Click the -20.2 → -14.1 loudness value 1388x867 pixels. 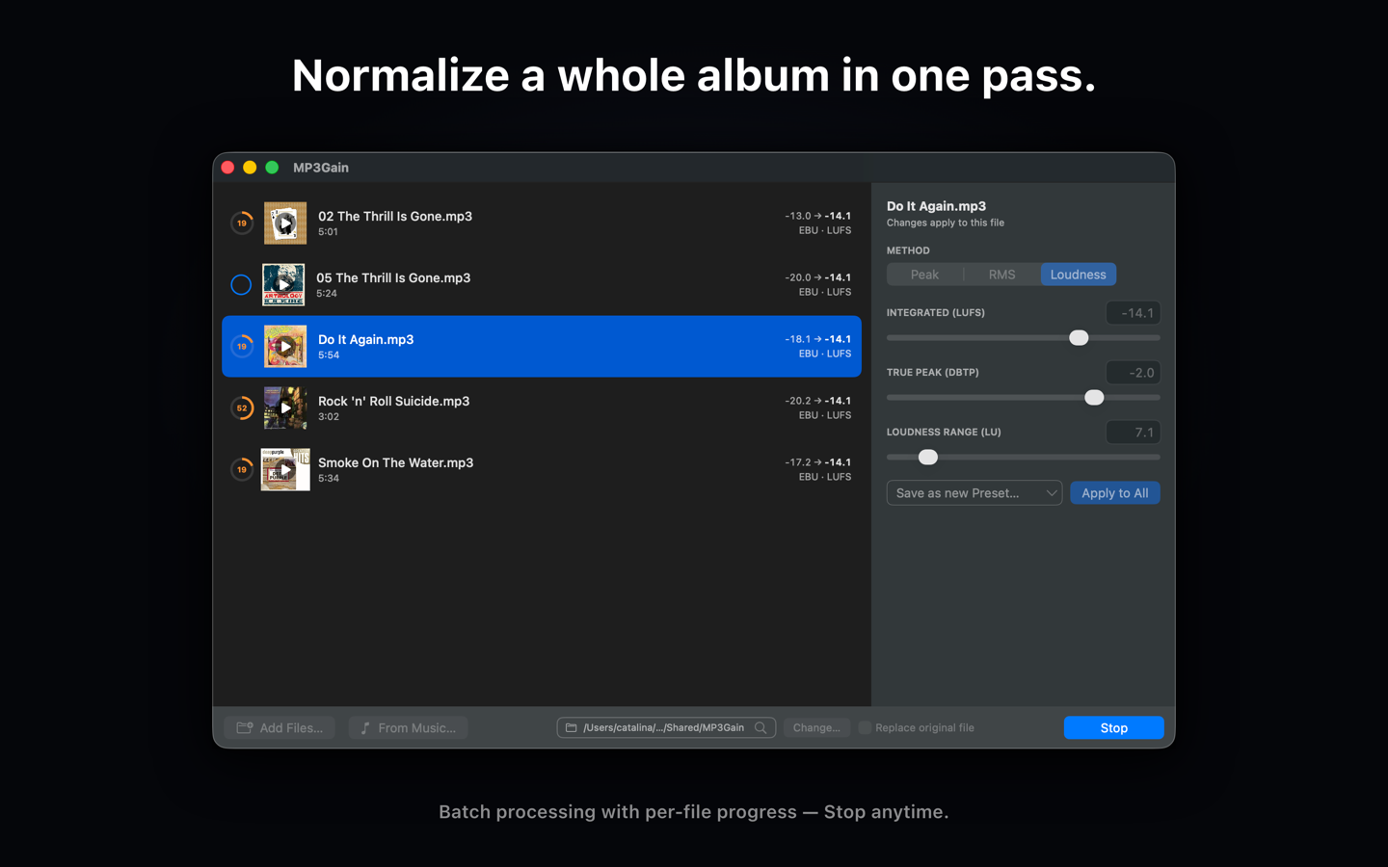pos(818,401)
